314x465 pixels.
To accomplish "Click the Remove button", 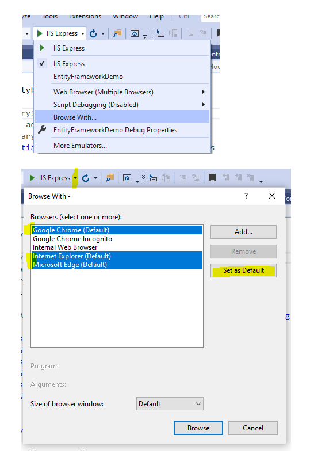I will pyautogui.click(x=243, y=251).
